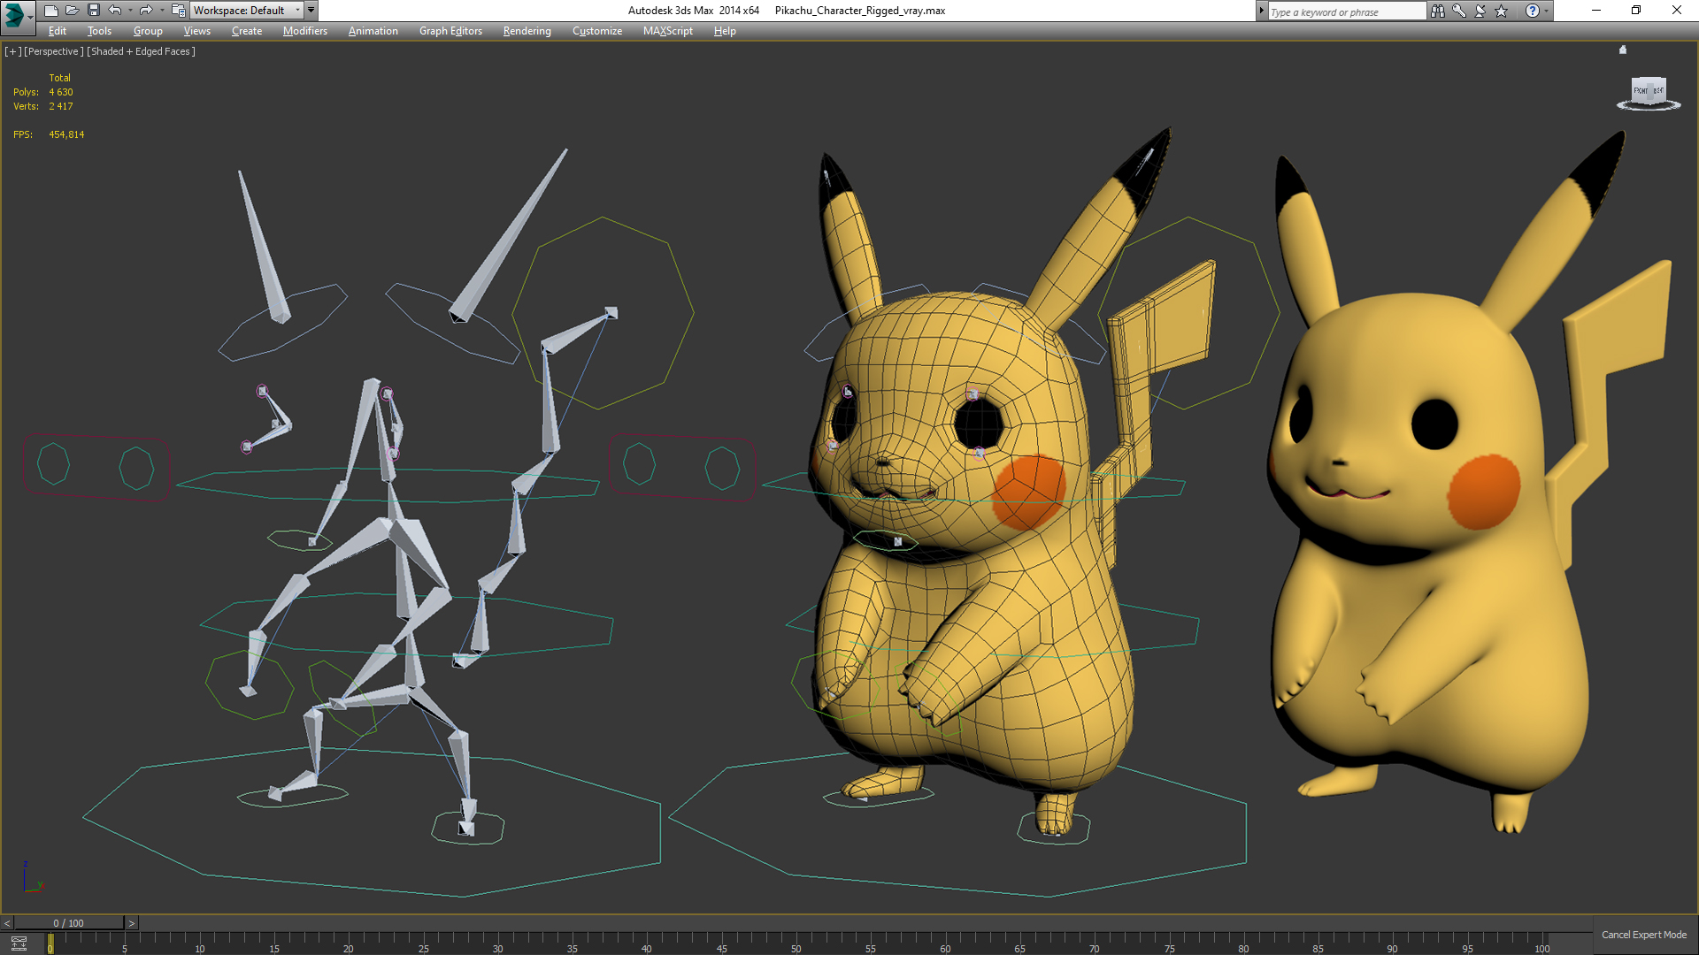
Task: Open the Graph Editors menu
Action: click(450, 31)
